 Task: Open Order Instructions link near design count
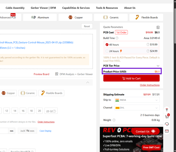click(46, 122)
